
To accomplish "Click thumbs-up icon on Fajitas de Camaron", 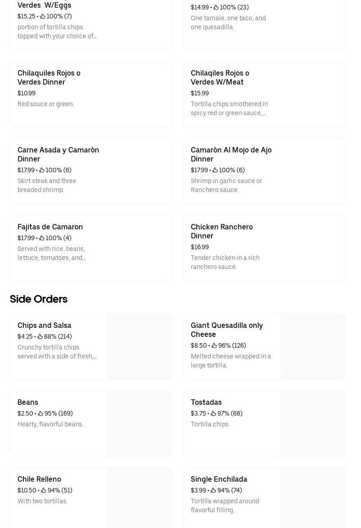I will (x=42, y=238).
